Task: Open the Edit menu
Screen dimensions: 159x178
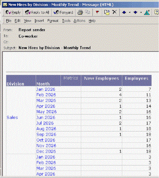Action: click(x=18, y=21)
